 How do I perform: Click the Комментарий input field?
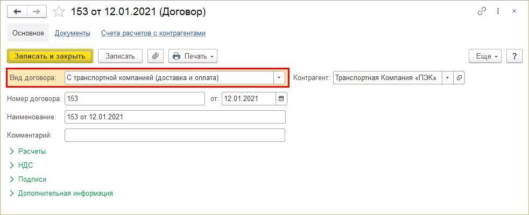(x=175, y=135)
